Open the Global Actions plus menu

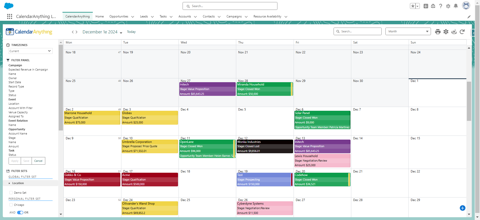pos(426,6)
